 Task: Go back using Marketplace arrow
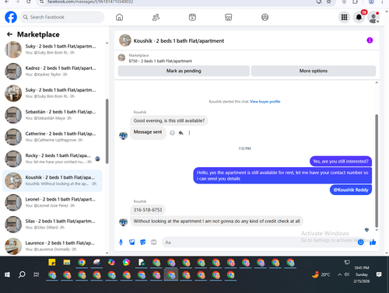[9, 34]
